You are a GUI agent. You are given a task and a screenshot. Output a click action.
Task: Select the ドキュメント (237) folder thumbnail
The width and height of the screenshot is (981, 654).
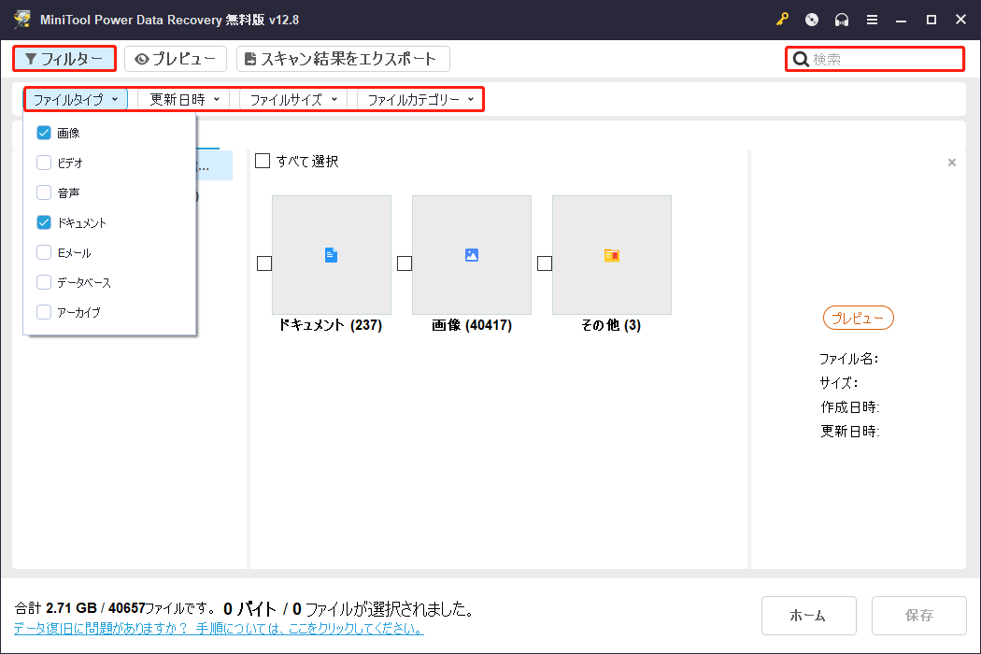(x=332, y=254)
